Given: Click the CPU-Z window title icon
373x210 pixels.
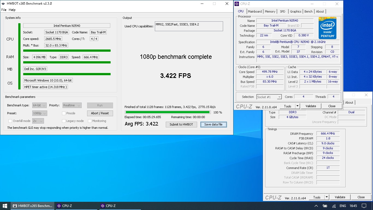Looking at the screenshot, I should (x=237, y=4).
